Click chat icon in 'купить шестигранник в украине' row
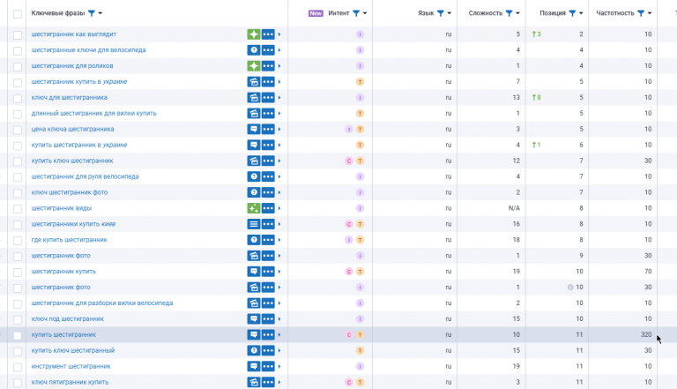This screenshot has height=389, width=677. pyautogui.click(x=254, y=146)
